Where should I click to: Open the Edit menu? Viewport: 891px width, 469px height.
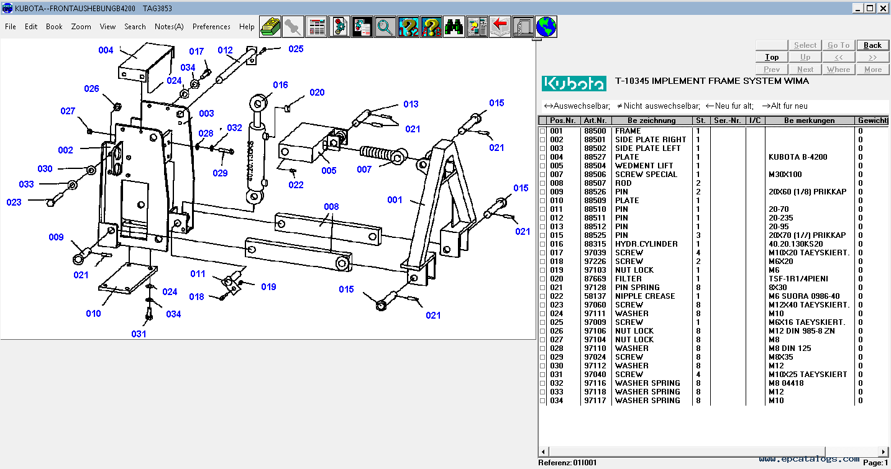(31, 27)
